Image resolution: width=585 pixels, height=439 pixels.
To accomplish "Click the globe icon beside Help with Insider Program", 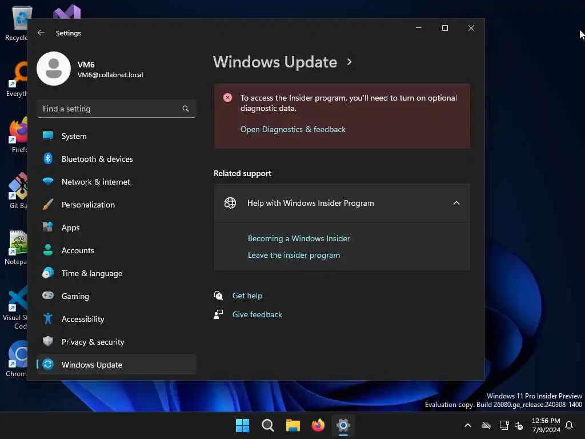I will pyautogui.click(x=230, y=203).
